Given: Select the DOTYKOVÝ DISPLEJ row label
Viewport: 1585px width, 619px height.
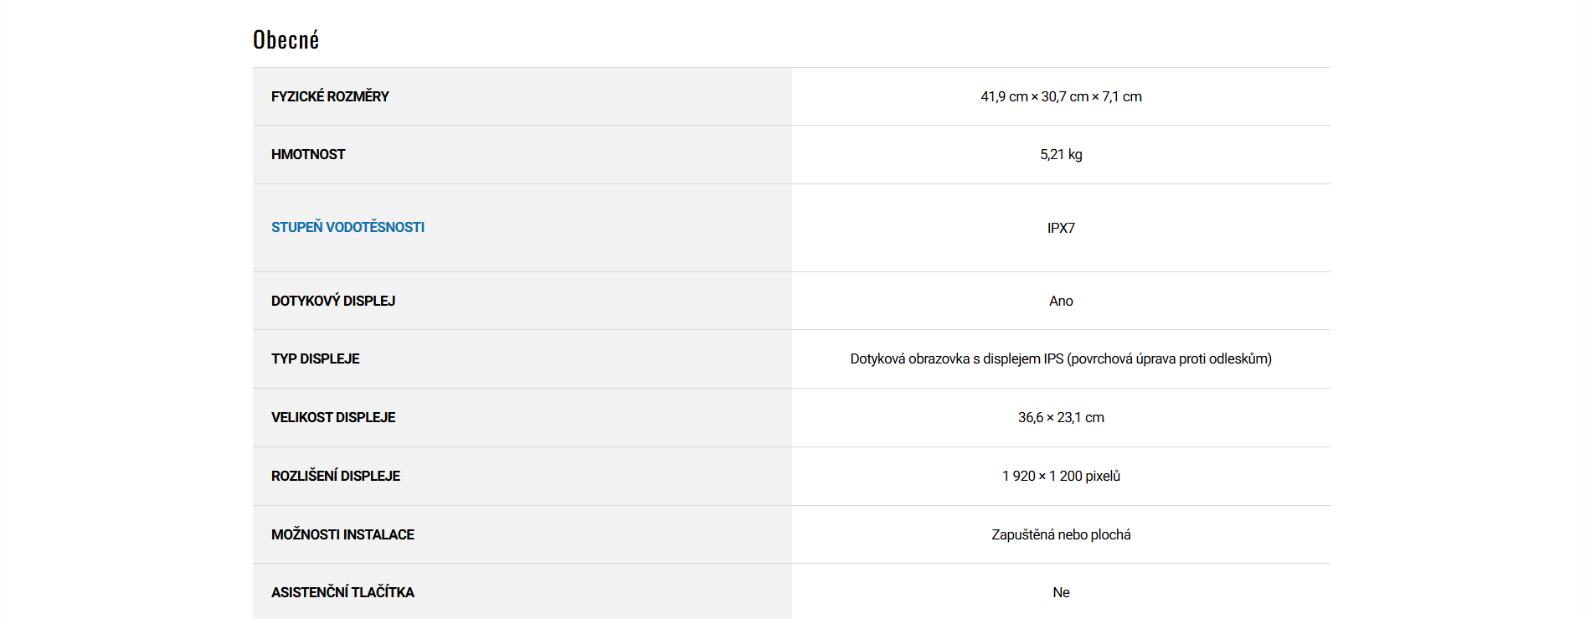Looking at the screenshot, I should click(333, 301).
